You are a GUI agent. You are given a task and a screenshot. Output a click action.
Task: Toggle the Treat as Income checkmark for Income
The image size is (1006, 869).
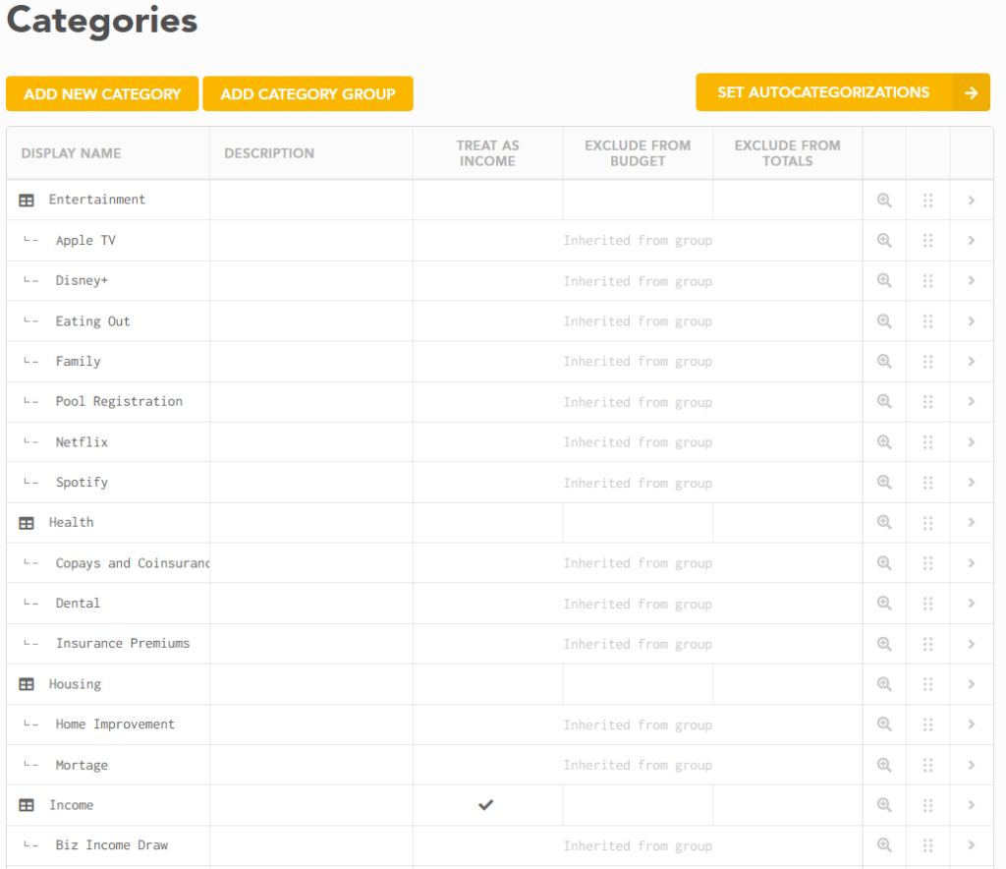click(x=486, y=804)
